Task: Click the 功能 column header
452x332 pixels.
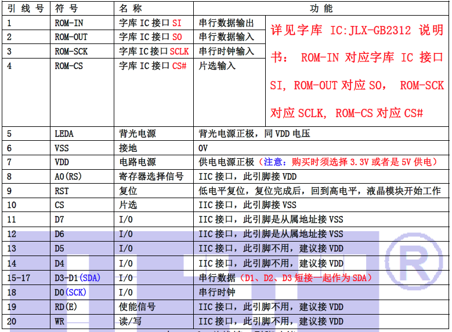Action: click(x=321, y=9)
